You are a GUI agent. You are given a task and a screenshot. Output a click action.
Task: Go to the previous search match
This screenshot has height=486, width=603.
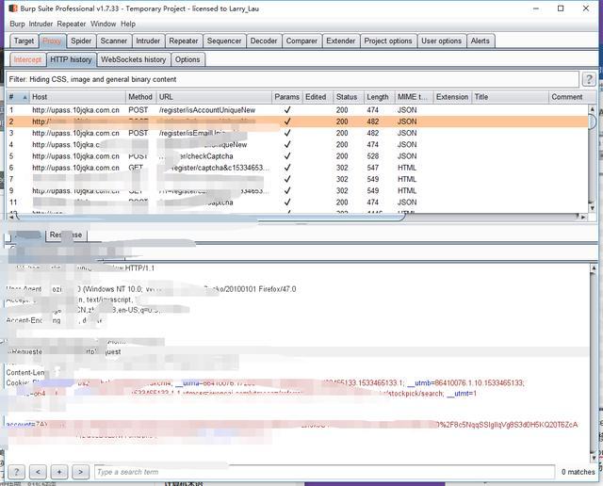pos(38,471)
